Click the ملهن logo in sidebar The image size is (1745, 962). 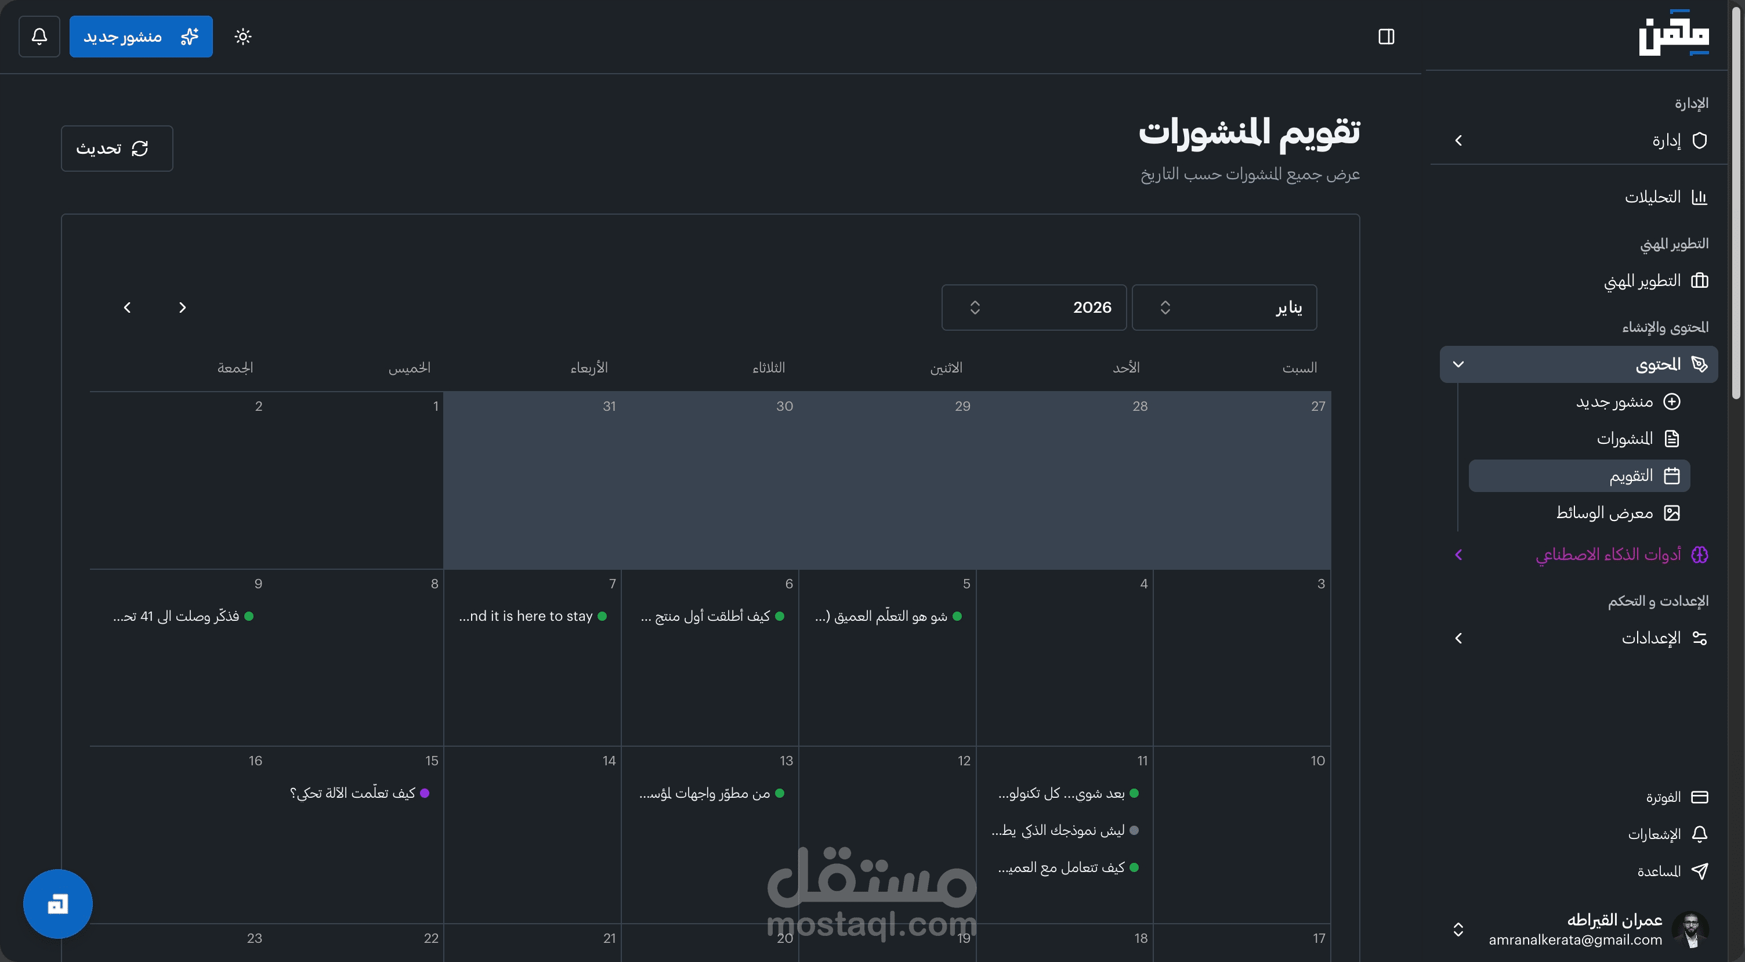point(1673,34)
